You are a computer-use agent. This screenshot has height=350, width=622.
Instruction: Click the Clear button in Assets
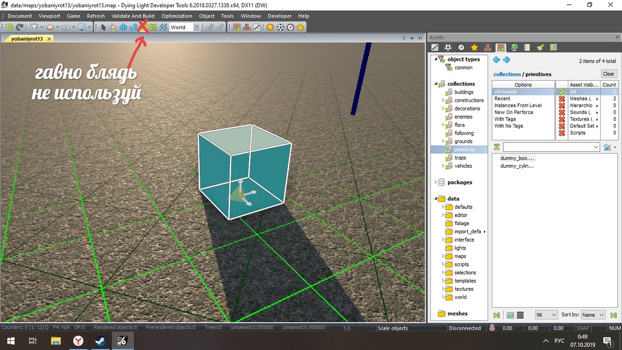point(608,74)
